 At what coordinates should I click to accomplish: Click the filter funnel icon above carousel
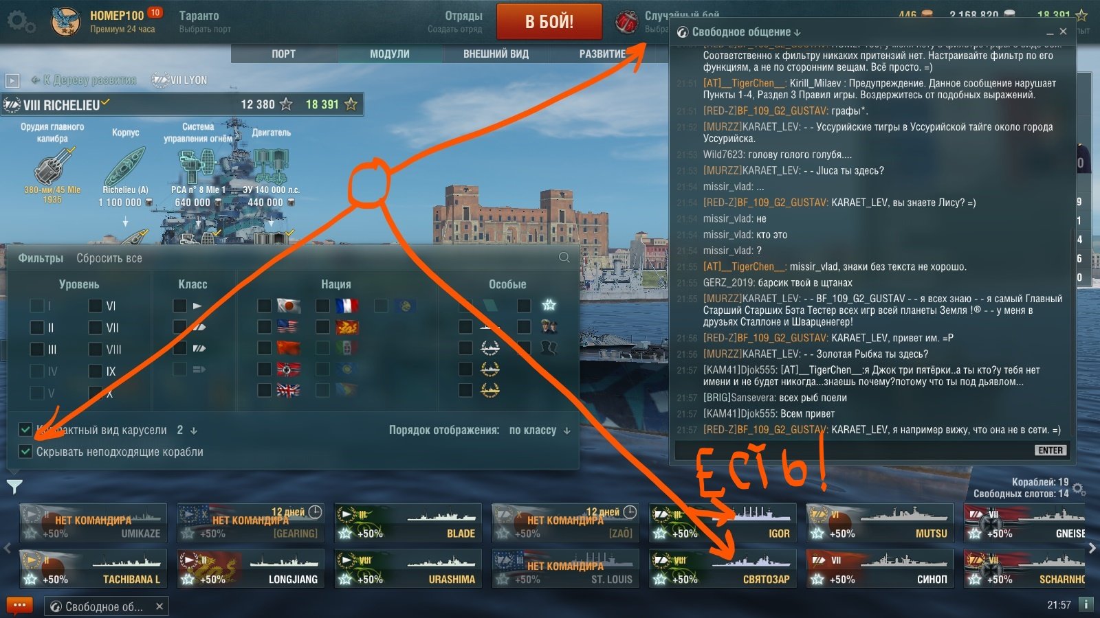click(14, 487)
